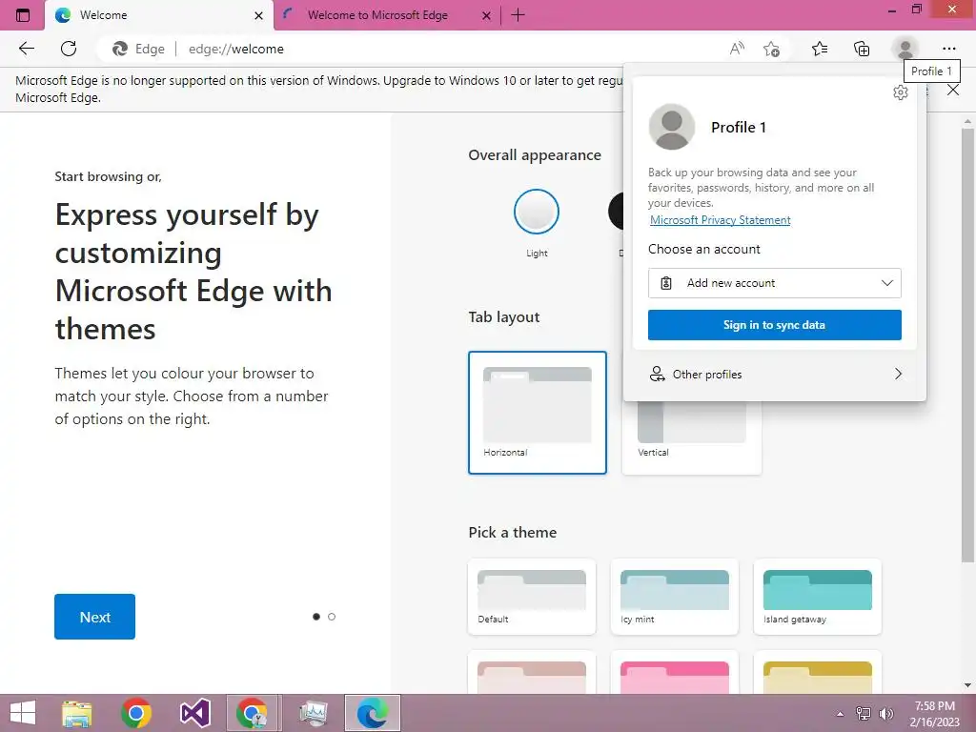Image resolution: width=976 pixels, height=732 pixels.
Task: Switch to Microsoft Edge taskbar icon
Action: 373,713
